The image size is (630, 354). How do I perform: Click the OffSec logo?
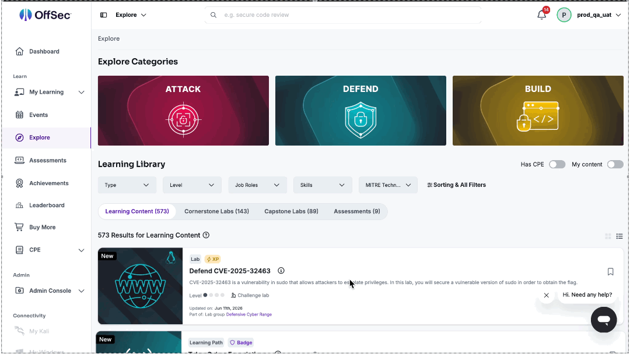click(45, 15)
